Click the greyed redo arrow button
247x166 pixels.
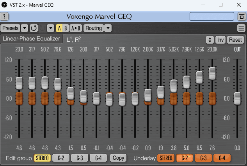tap(42, 28)
